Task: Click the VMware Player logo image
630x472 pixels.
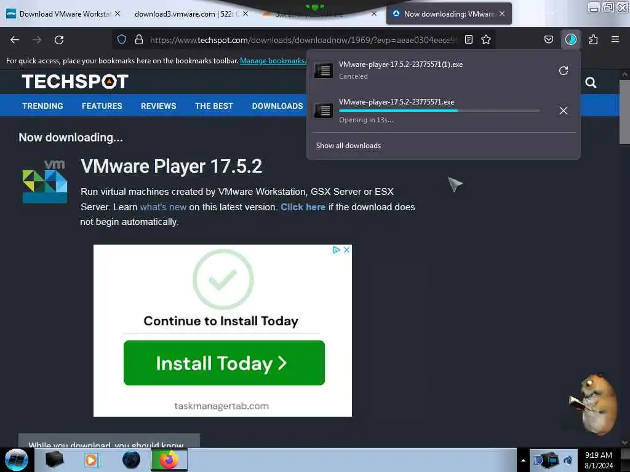Action: 44,181
